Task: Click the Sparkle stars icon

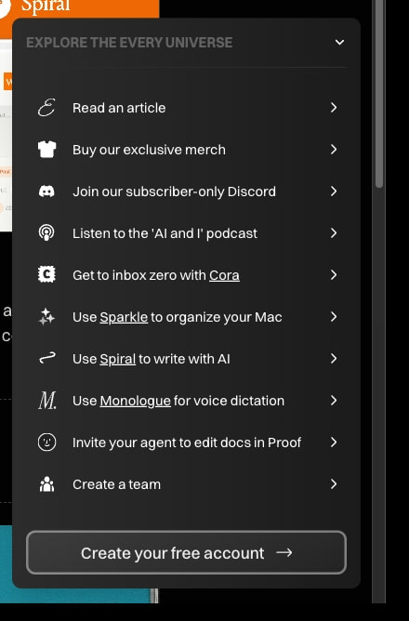Action: tap(46, 317)
